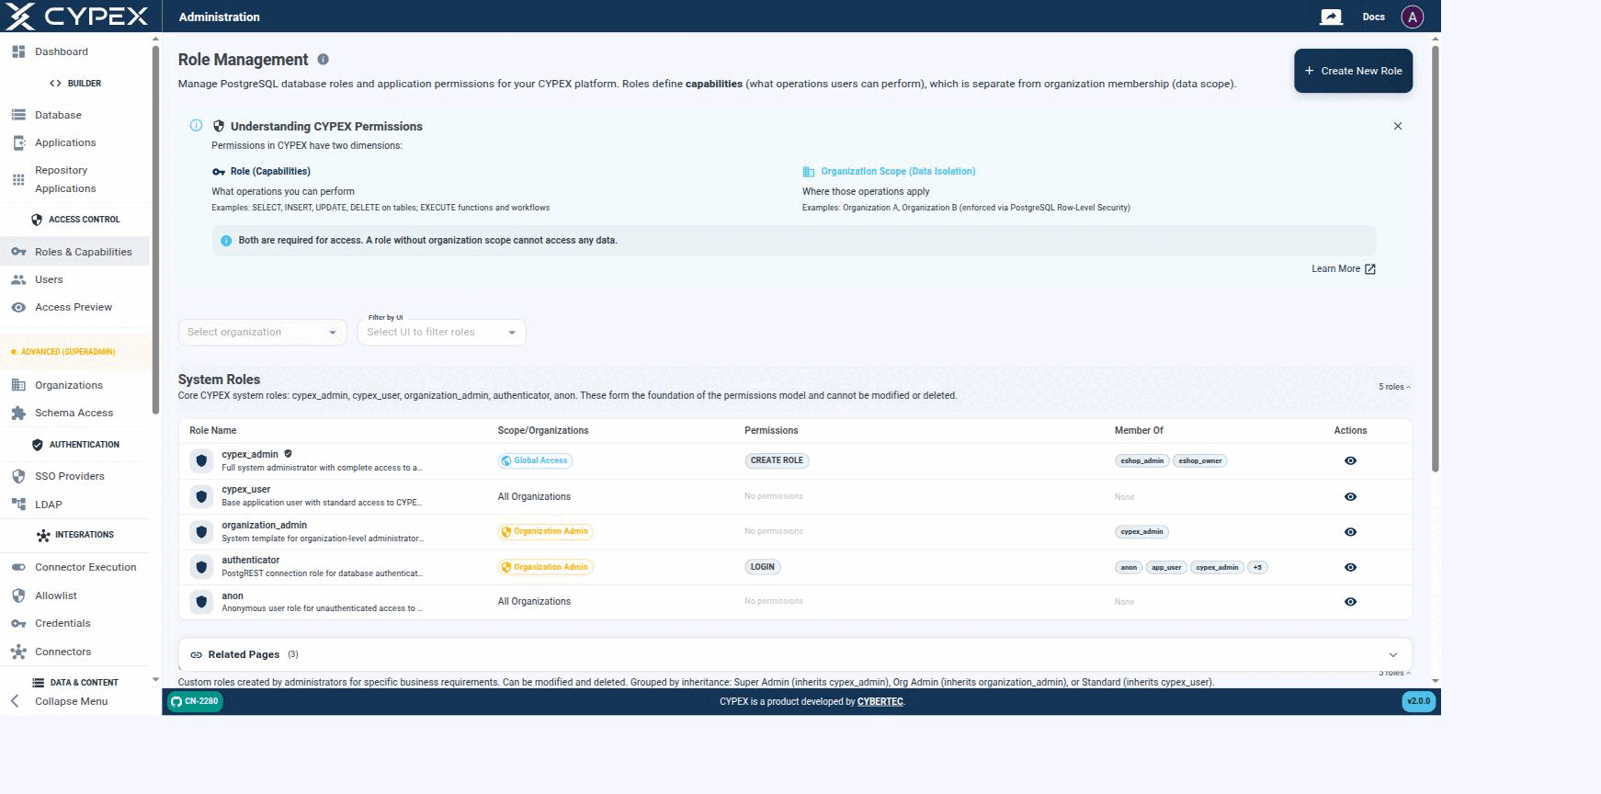The width and height of the screenshot is (1601, 794).
Task: Expand the Related Pages section
Action: click(x=795, y=654)
